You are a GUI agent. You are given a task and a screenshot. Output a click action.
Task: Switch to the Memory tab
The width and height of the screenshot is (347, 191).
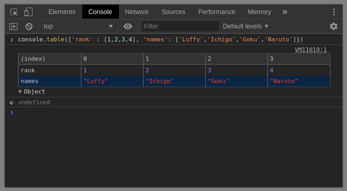[x=259, y=12]
